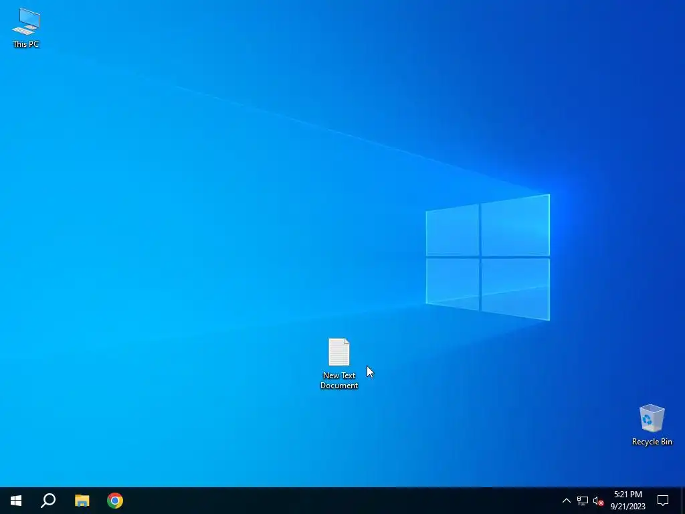This screenshot has width=685, height=514.
Task: Launch File Explorer from the taskbar
Action: pyautogui.click(x=82, y=501)
